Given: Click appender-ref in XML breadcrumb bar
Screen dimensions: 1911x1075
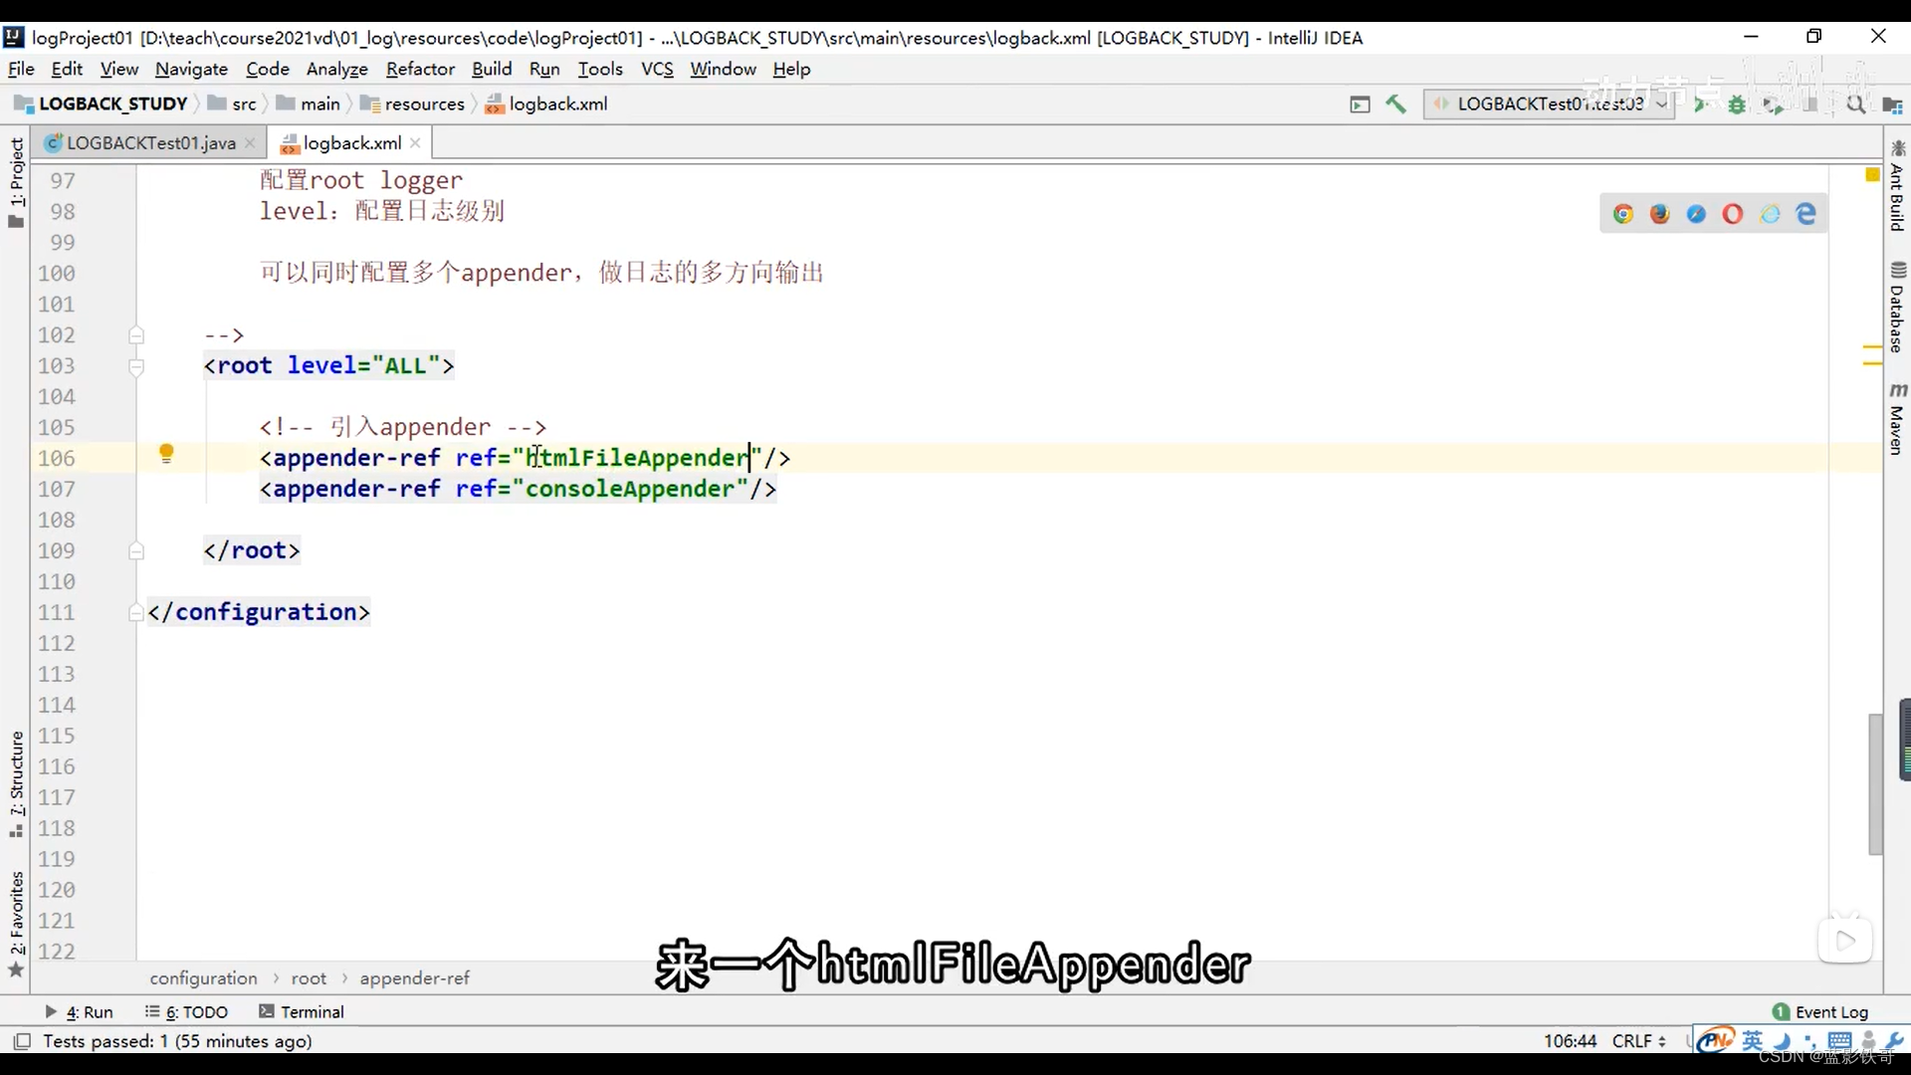Looking at the screenshot, I should tap(414, 978).
